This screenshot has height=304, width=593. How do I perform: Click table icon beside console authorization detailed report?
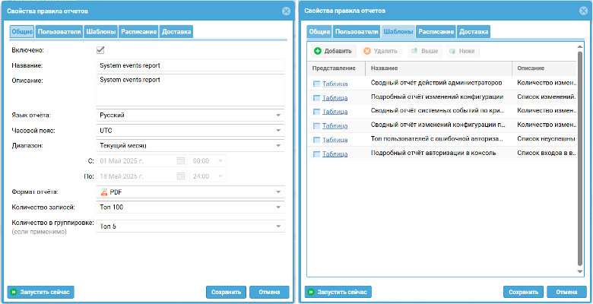point(316,154)
